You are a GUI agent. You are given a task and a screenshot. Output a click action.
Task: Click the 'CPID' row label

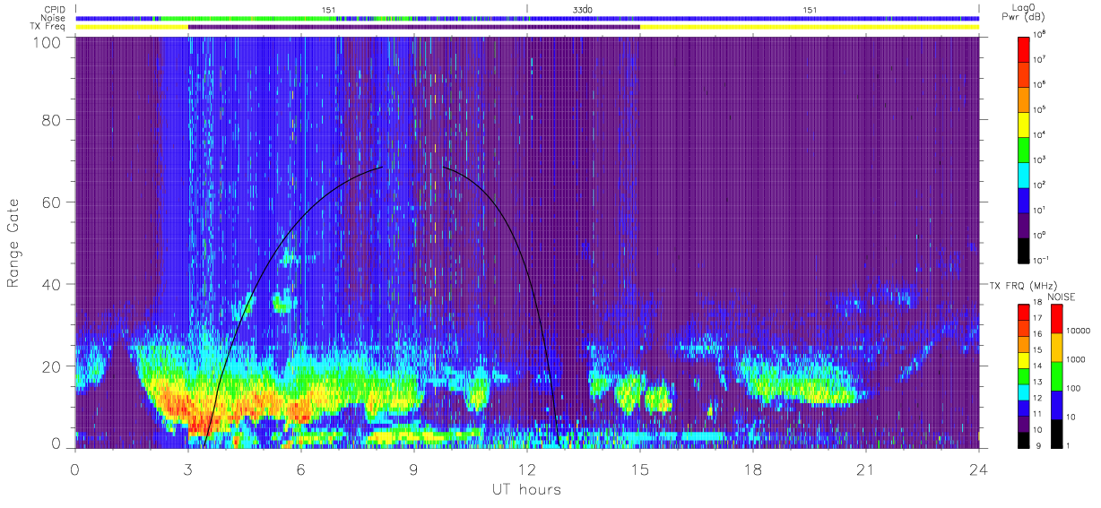(53, 9)
